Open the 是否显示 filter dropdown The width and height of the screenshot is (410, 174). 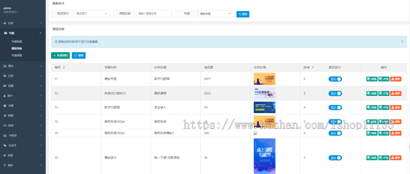point(92,14)
